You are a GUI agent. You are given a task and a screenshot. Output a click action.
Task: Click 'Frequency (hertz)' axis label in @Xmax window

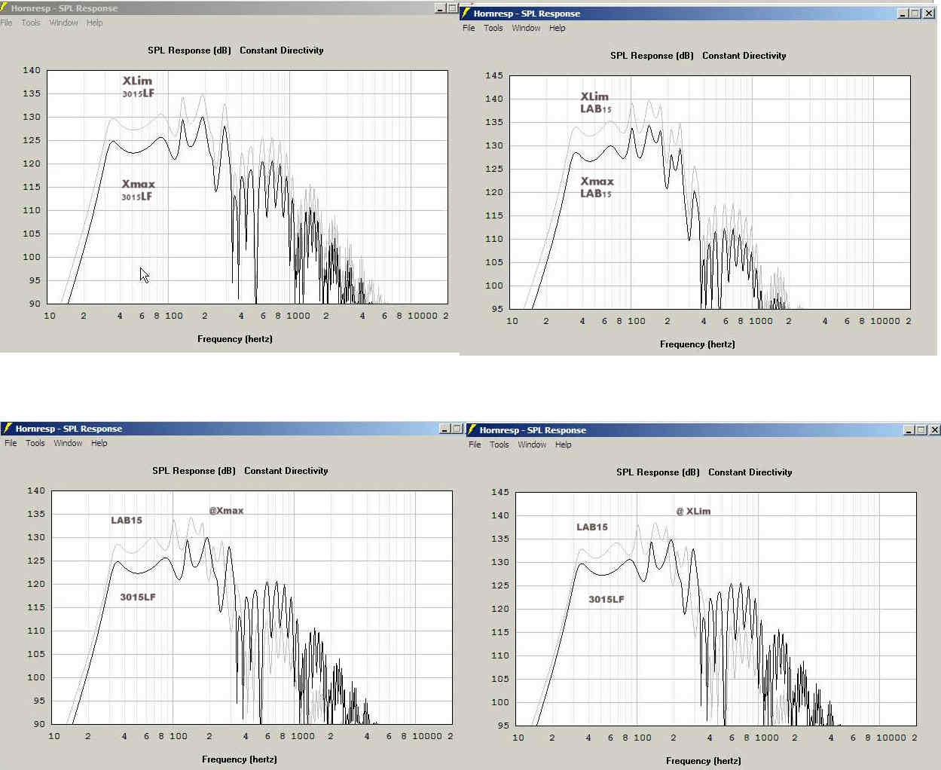pos(240,759)
